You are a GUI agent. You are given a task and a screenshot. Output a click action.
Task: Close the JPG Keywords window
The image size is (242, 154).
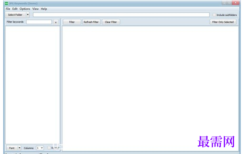[236, 3]
